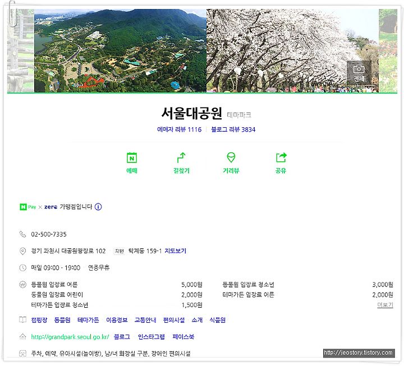Click the 테마가든 입장료 청소년 row

coord(117,305)
